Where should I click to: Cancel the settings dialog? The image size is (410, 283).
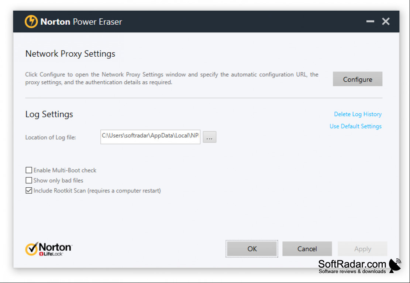point(307,249)
